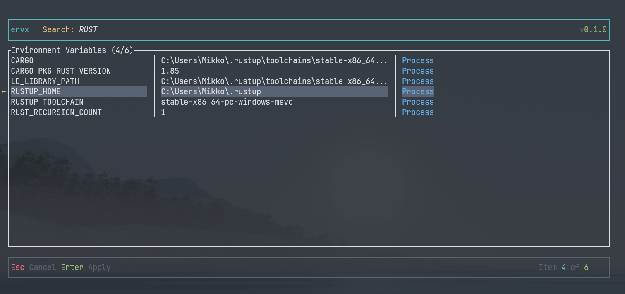Select the RUSTUP_TOOLCHAIN variable
625x294 pixels.
pyautogui.click(x=47, y=102)
